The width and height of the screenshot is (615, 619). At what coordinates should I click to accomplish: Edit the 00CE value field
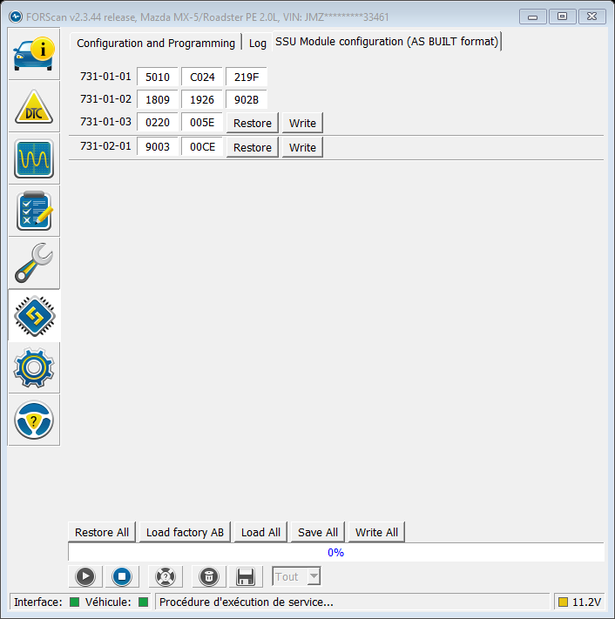pos(202,146)
